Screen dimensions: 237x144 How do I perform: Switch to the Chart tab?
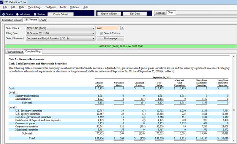tap(171, 13)
